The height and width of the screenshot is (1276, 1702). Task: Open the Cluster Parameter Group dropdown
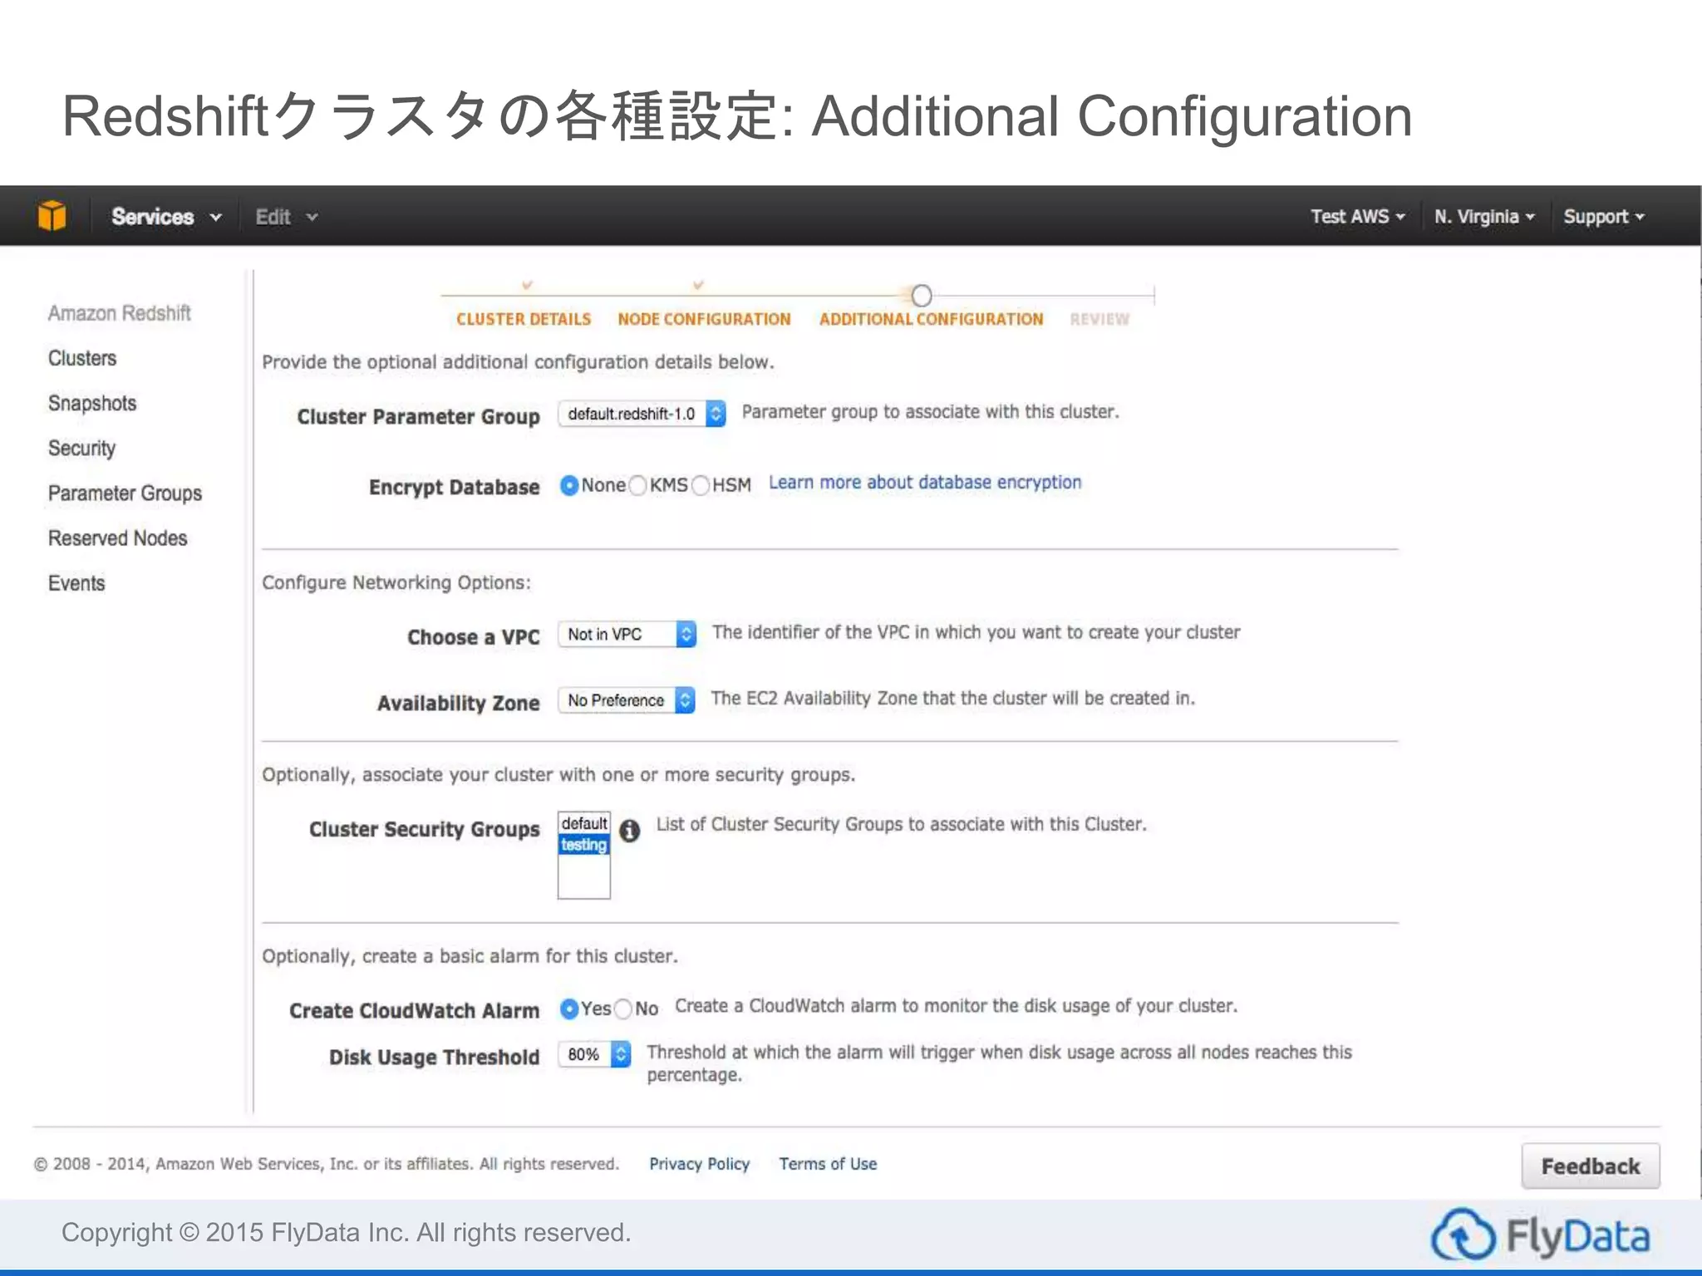642,414
